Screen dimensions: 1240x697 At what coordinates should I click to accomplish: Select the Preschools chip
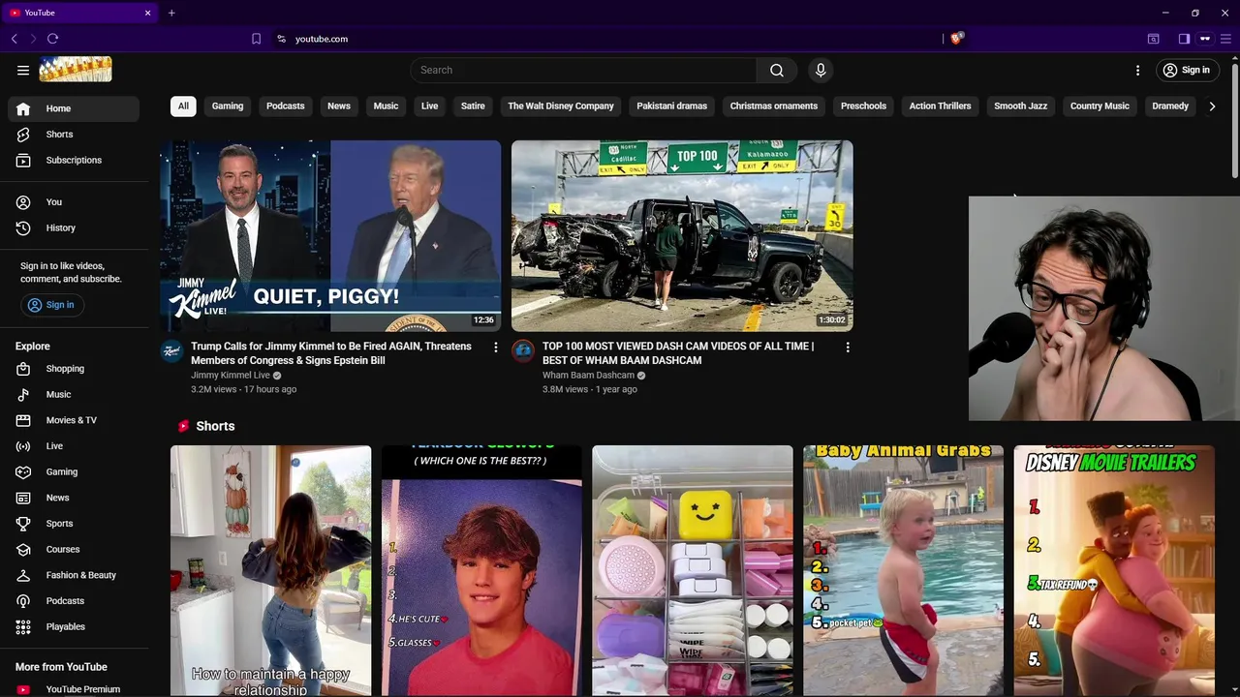863,106
